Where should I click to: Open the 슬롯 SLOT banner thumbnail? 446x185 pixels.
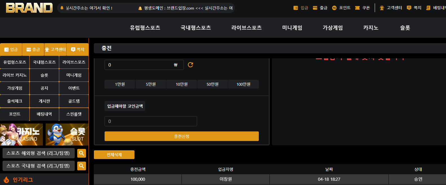(67, 135)
